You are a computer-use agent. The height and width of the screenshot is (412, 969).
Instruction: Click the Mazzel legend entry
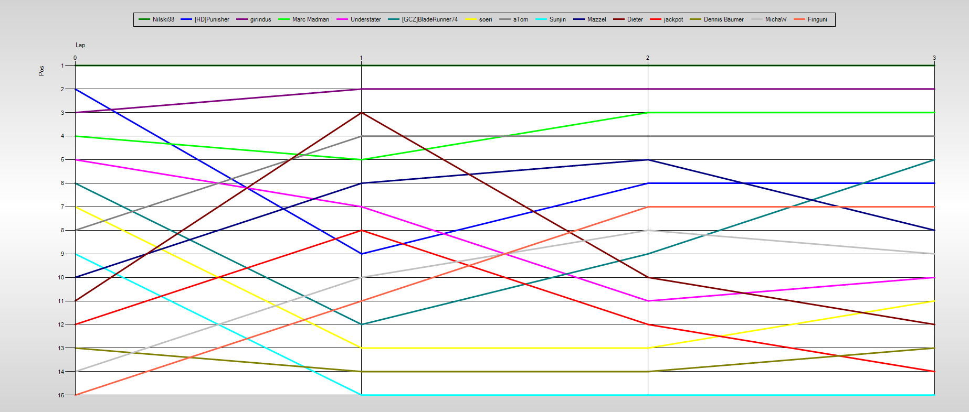(596, 19)
